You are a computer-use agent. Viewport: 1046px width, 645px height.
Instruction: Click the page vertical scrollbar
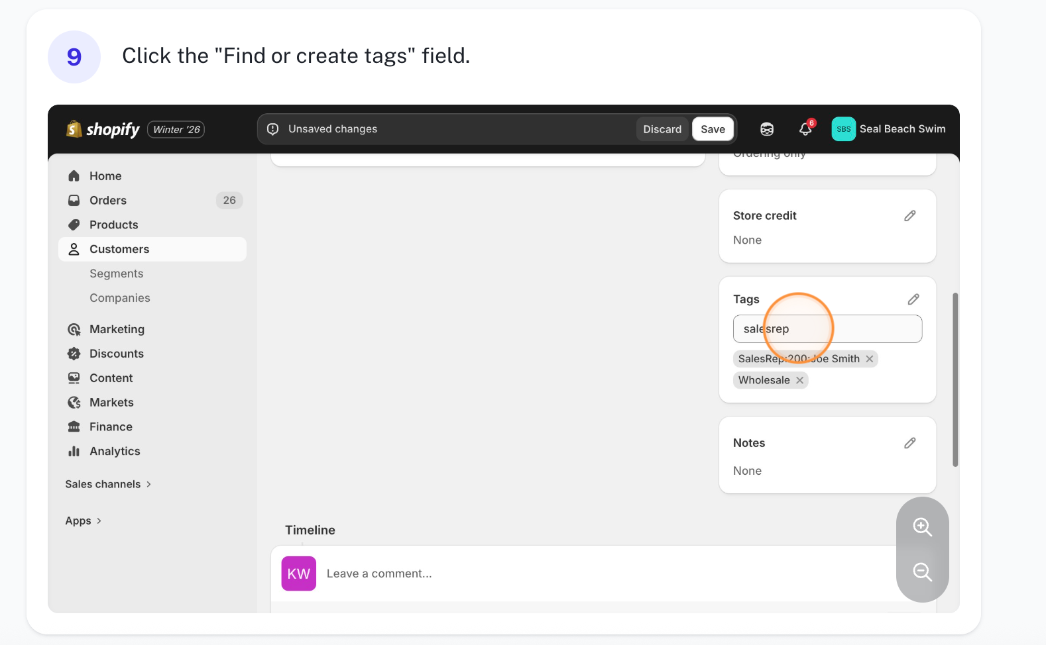point(955,379)
